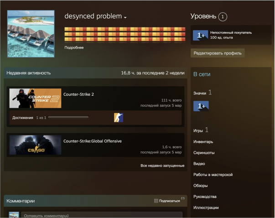This screenshot has height=218, width=275.
Task: Open the Counter-Strike 2 title link
Action: click(79, 94)
